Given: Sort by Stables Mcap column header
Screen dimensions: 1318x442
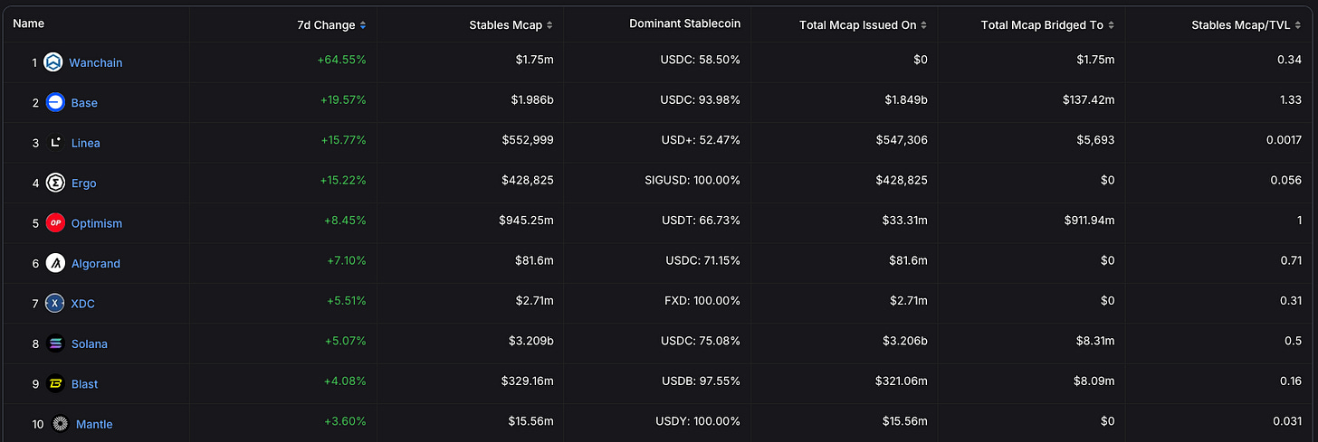Looking at the screenshot, I should (x=510, y=24).
